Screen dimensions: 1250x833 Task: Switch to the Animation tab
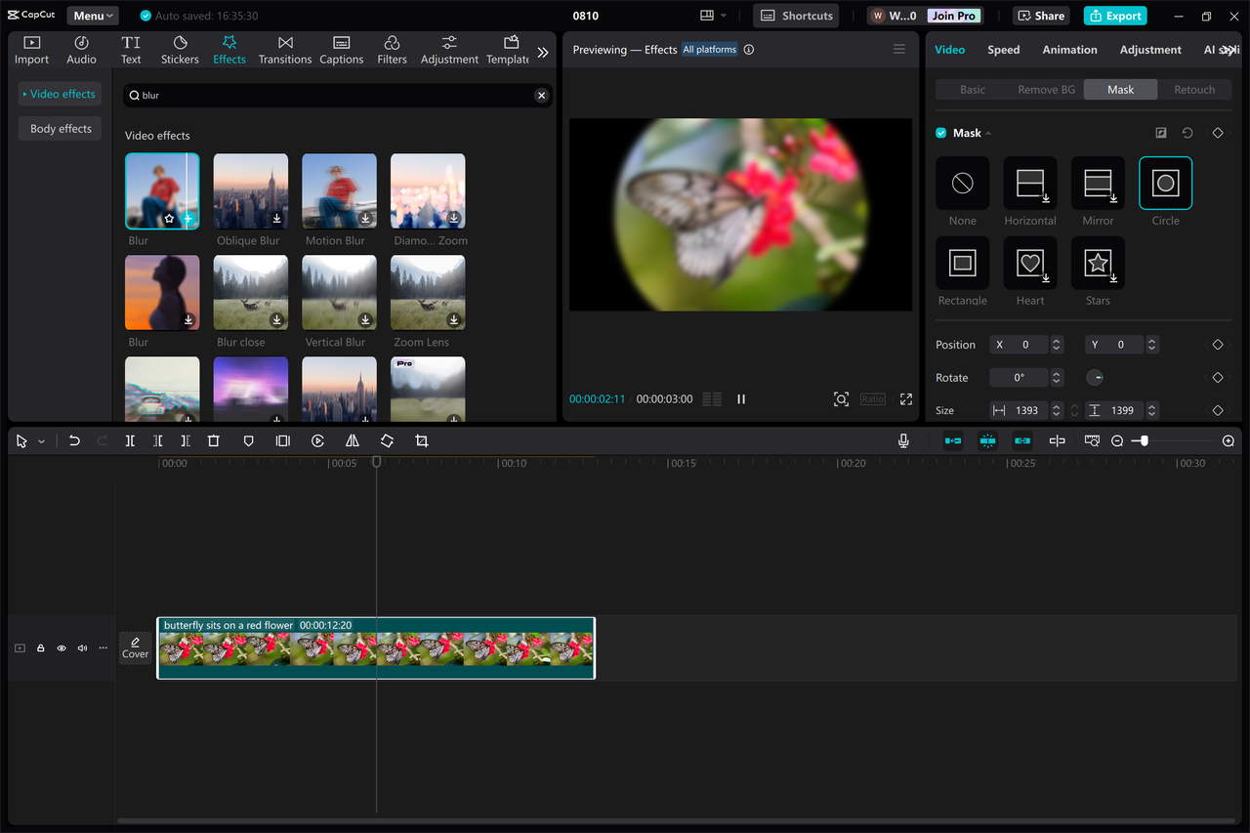tap(1069, 49)
